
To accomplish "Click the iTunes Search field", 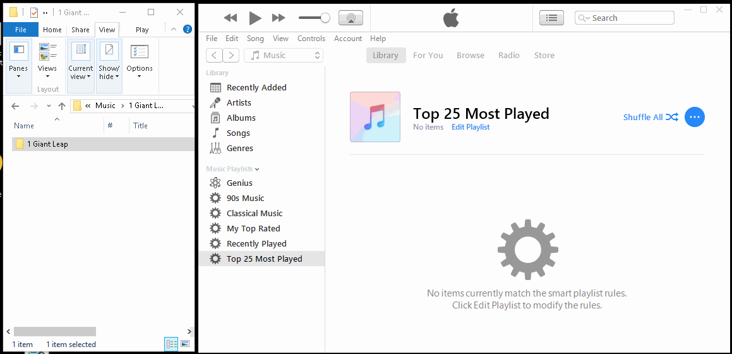I will (x=624, y=18).
